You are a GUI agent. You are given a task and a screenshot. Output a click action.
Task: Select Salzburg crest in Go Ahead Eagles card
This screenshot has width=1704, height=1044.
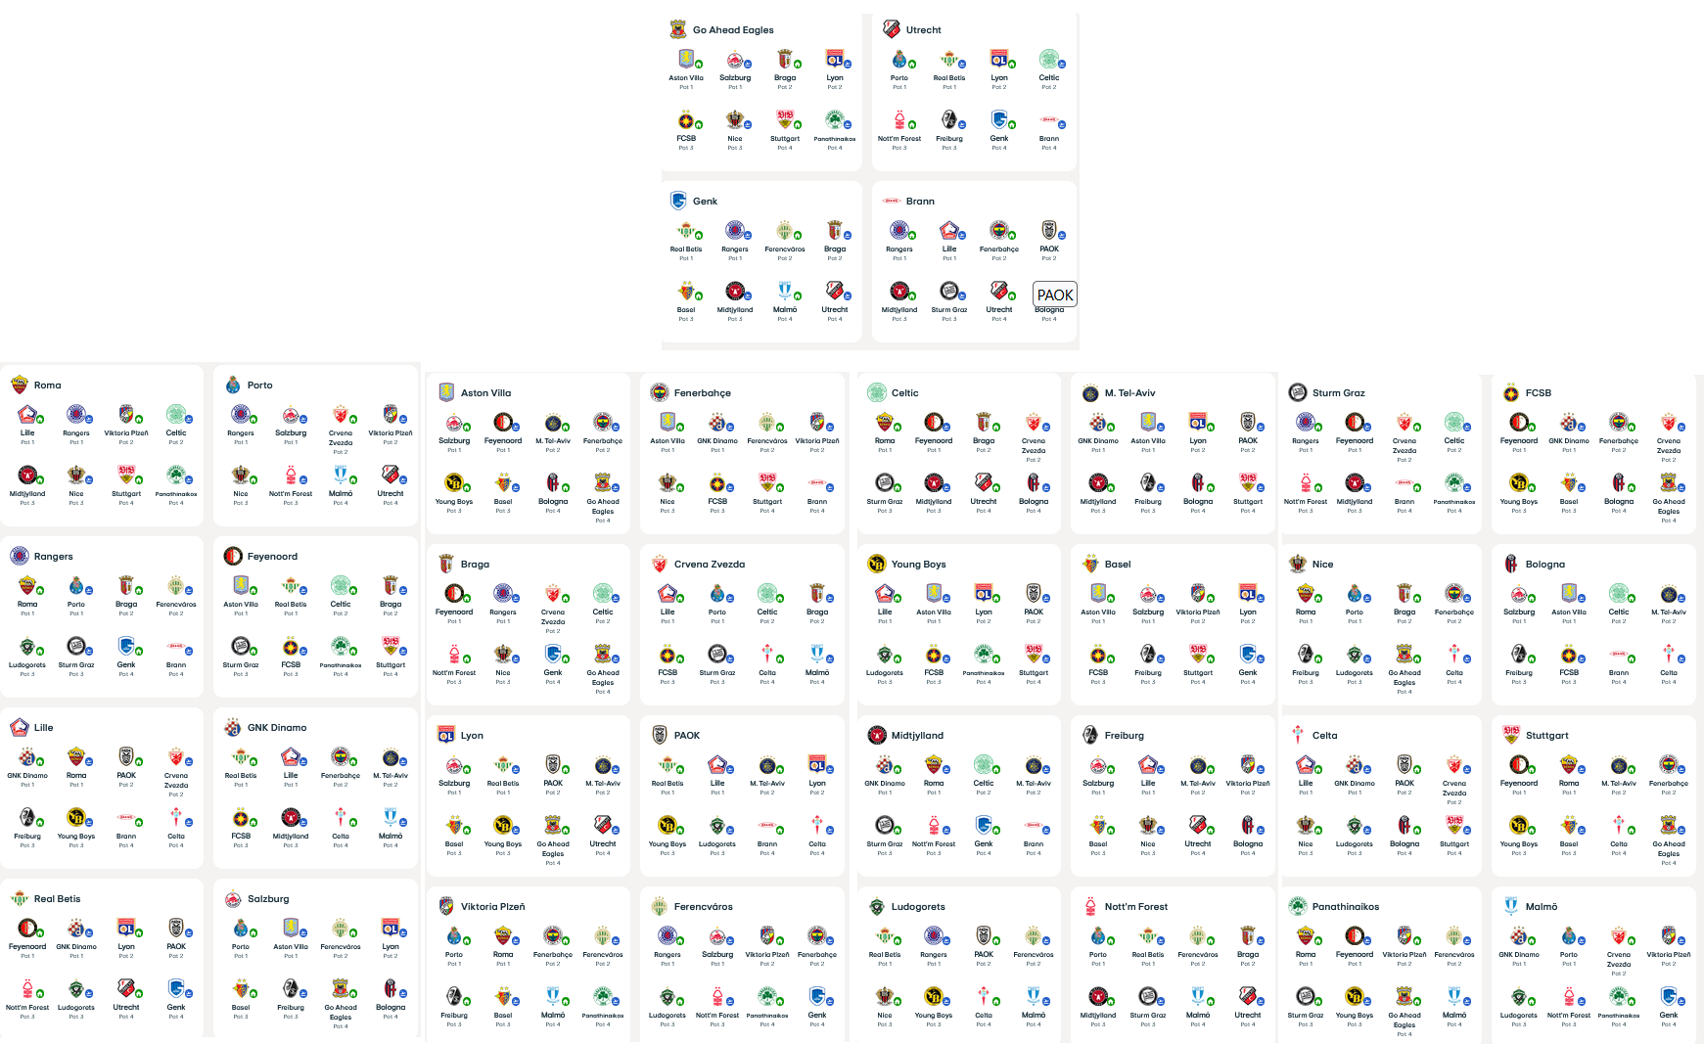733,60
